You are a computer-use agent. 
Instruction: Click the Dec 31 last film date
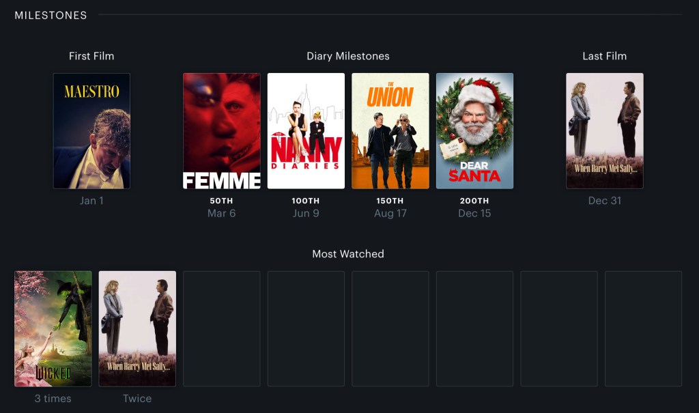(x=605, y=201)
